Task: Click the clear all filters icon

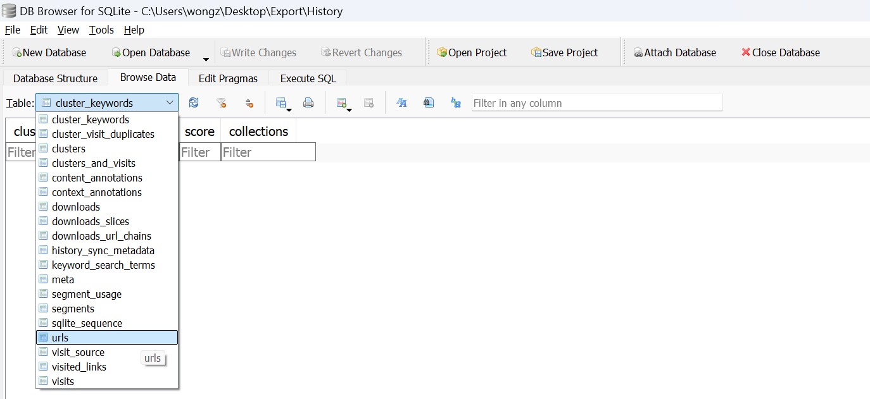Action: click(x=221, y=103)
